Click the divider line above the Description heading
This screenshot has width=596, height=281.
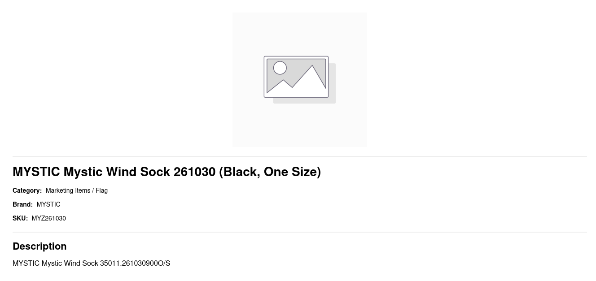[x=300, y=232]
